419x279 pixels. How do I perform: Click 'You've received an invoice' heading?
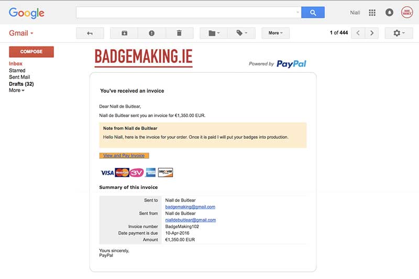coord(132,91)
